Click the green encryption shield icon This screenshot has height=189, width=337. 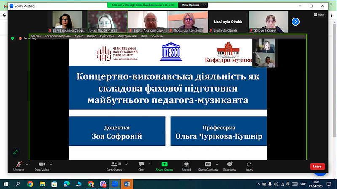pos(13,38)
